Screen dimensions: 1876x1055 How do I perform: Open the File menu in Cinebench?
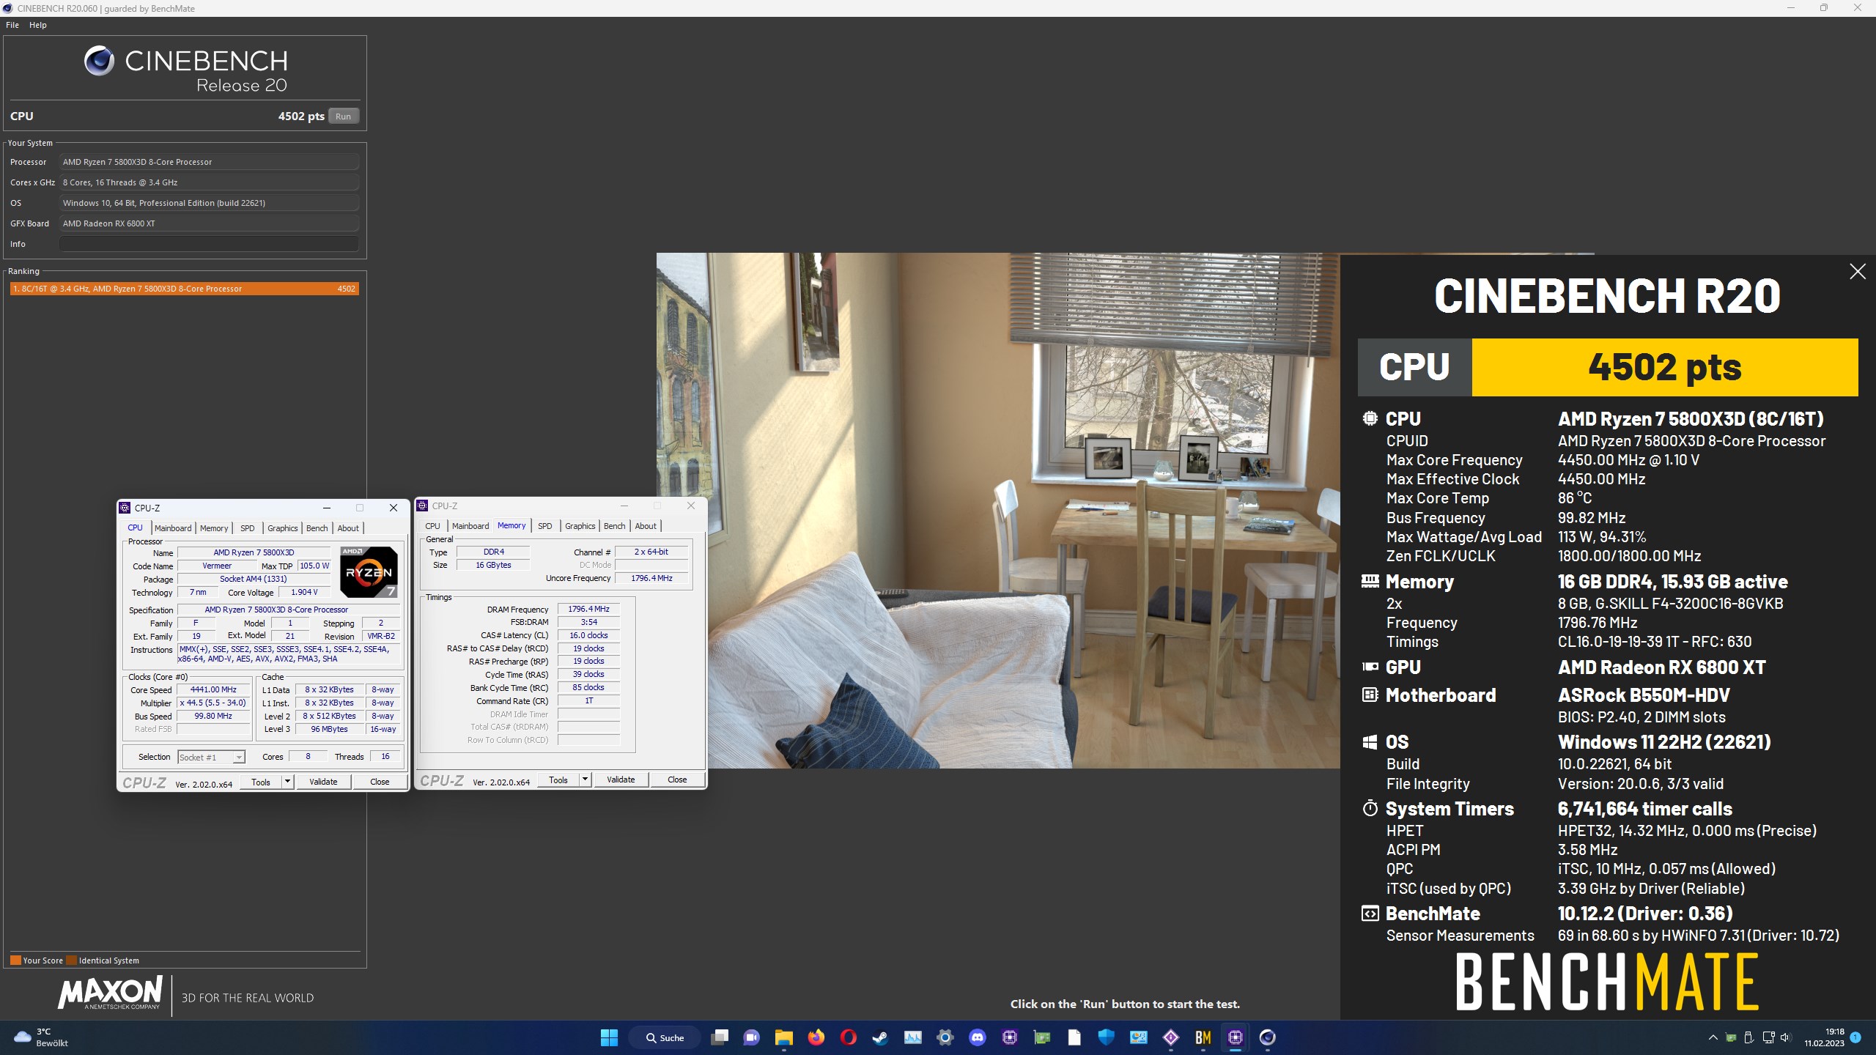[x=12, y=25]
